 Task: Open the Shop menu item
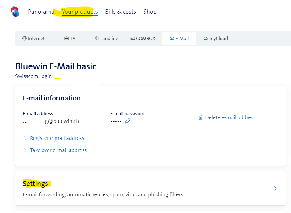click(x=150, y=12)
